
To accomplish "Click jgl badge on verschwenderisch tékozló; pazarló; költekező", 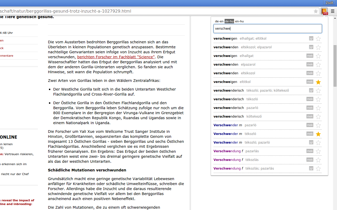I will 311,91.
